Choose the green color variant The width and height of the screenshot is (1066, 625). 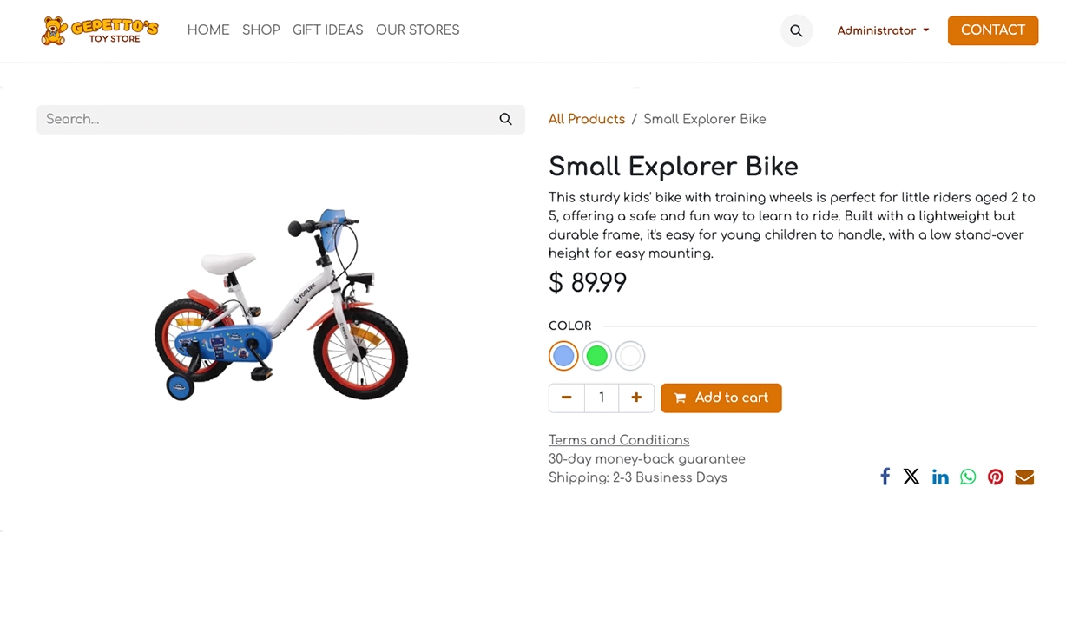coord(596,356)
